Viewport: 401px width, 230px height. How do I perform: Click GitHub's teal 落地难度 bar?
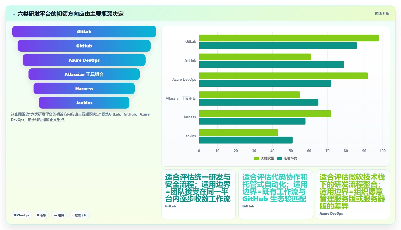tap(271, 64)
